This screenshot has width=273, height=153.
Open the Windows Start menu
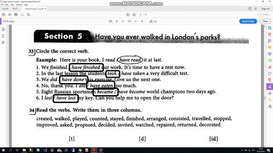(x=3, y=150)
